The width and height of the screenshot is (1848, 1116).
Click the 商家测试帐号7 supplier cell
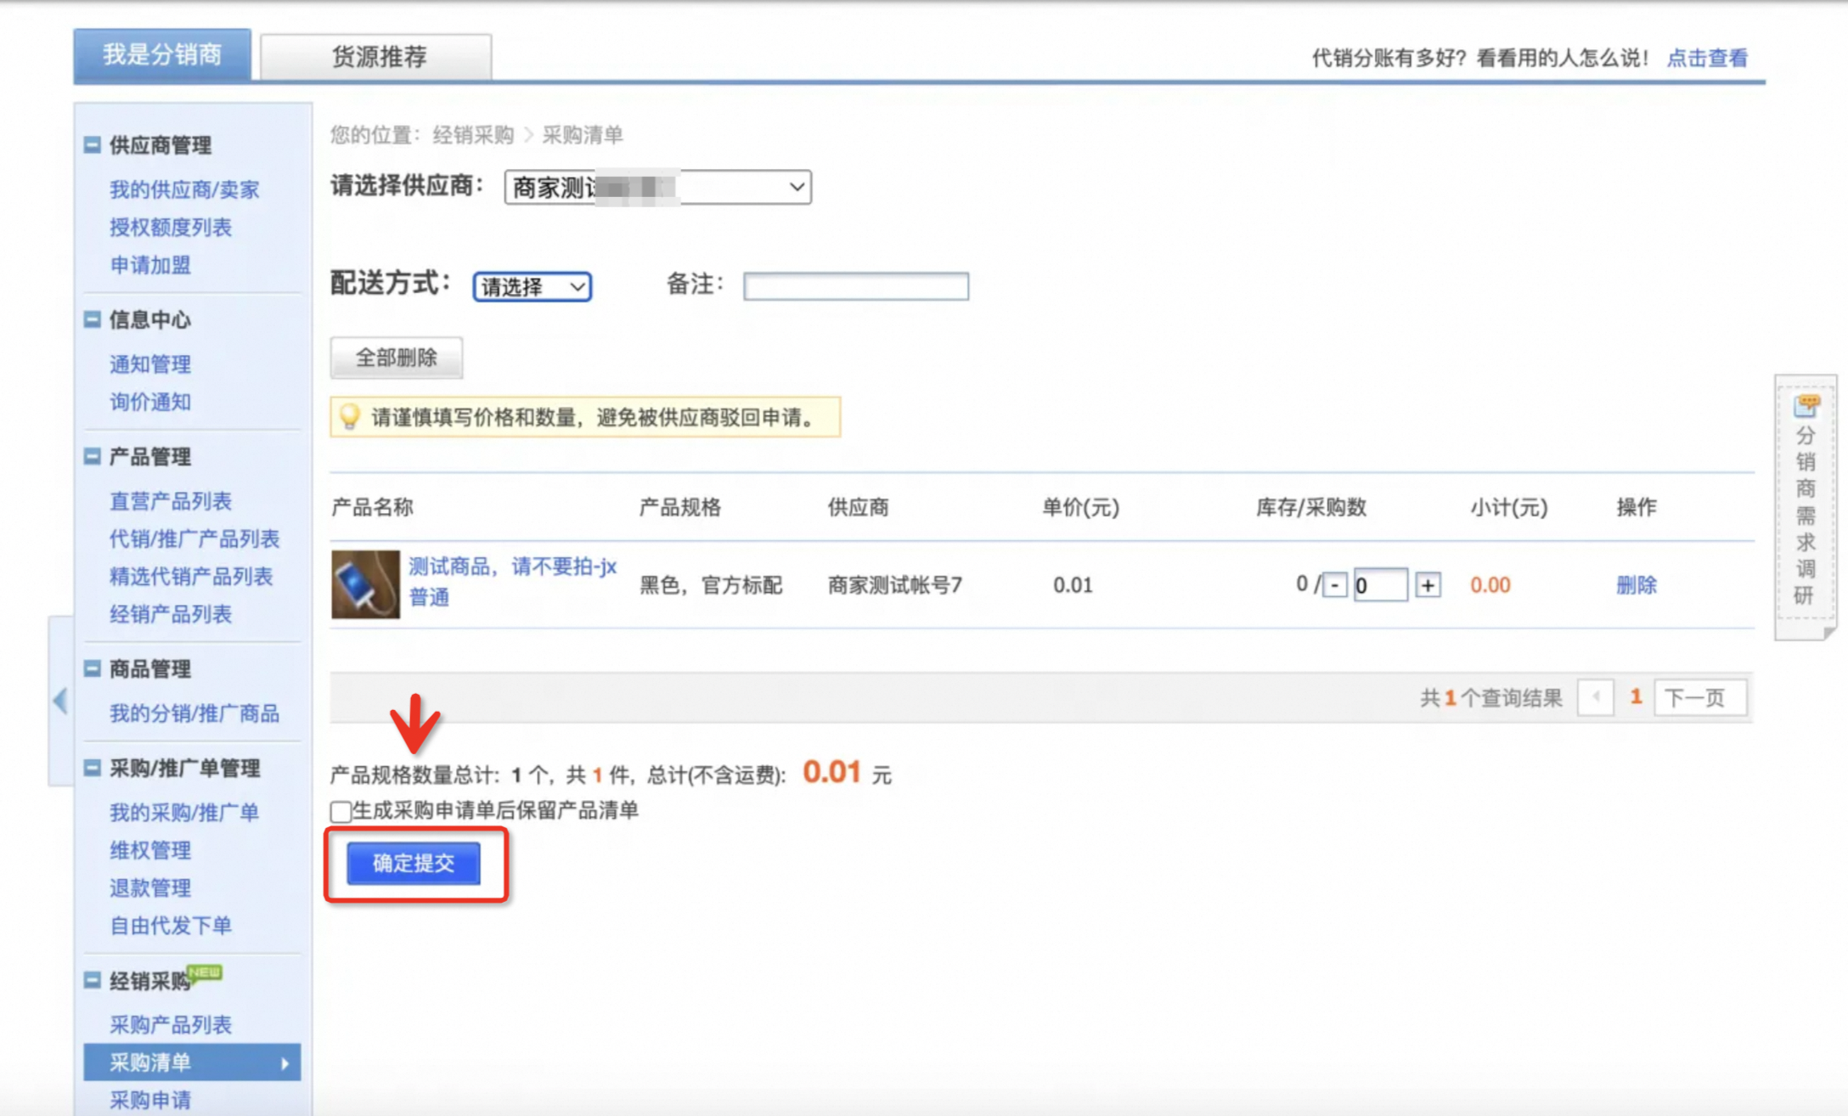[895, 585]
